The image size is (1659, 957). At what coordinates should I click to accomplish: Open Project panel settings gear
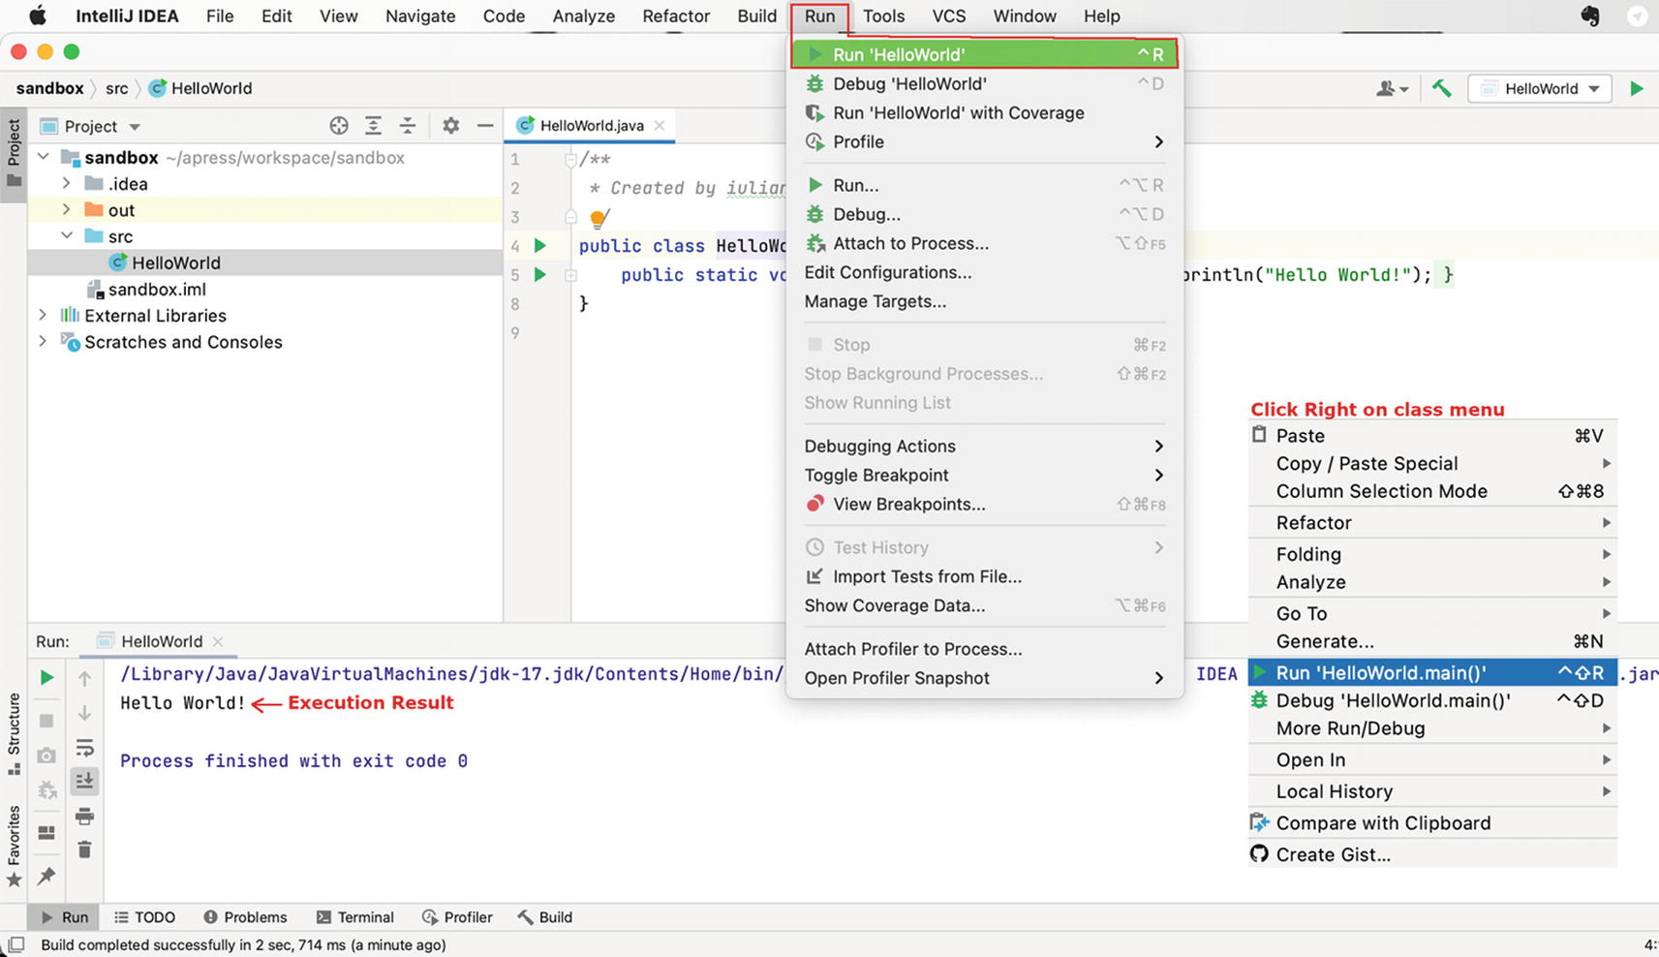point(450,126)
